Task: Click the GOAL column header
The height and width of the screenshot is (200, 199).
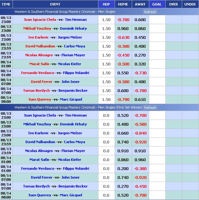Action: point(157,4)
